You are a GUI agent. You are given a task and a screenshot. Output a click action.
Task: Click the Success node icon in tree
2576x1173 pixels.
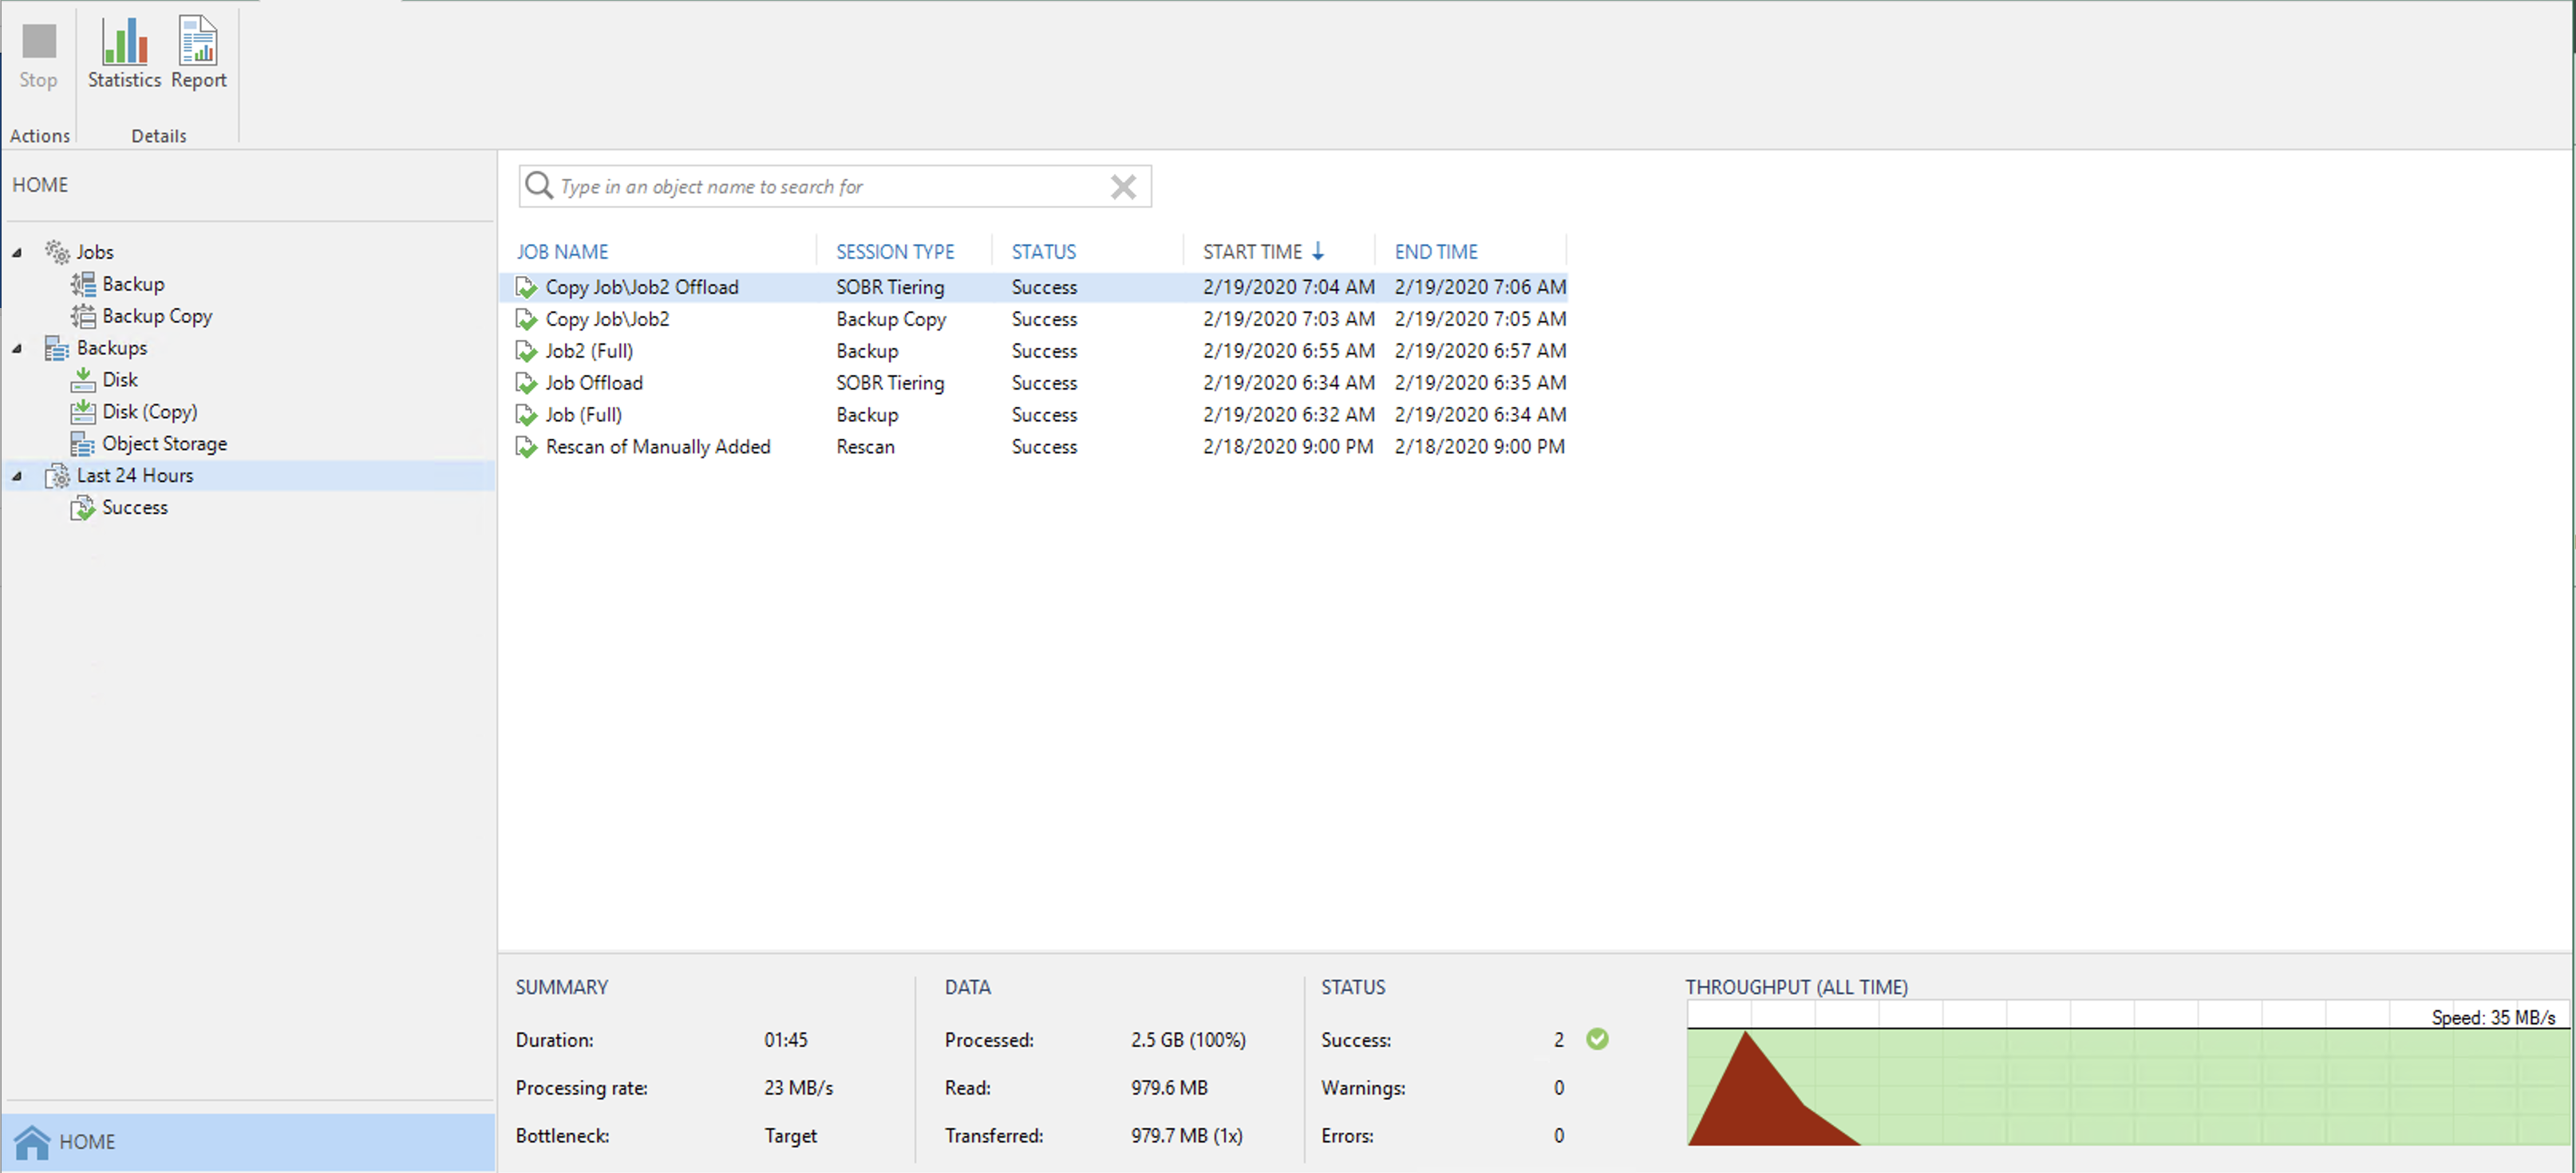coord(83,508)
